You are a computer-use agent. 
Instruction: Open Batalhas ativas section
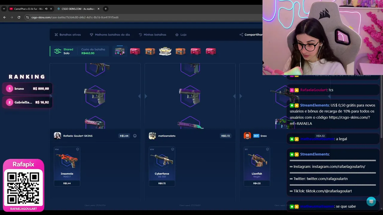[68, 35]
